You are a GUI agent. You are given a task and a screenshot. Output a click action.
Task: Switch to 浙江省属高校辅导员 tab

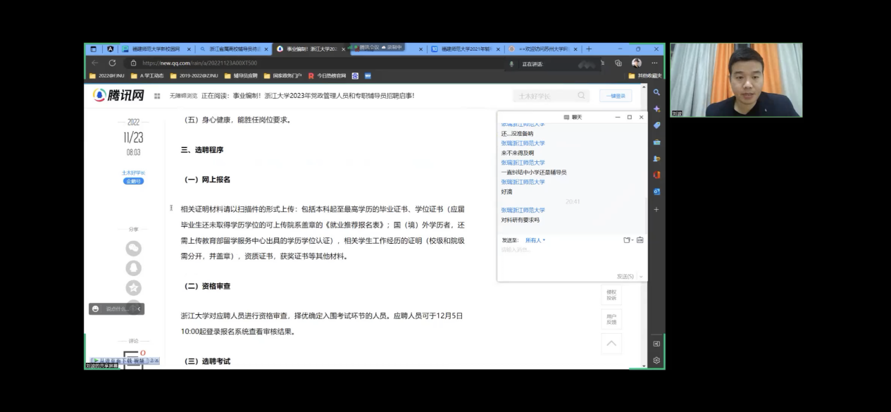234,49
